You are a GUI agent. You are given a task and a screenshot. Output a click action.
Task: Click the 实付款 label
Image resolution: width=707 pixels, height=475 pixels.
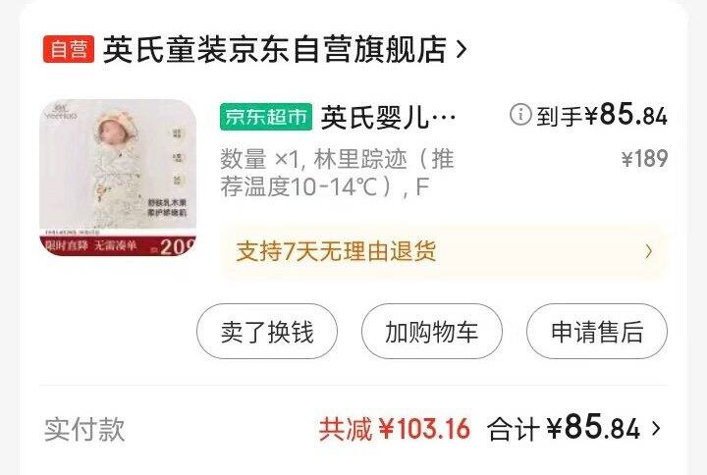[84, 429]
